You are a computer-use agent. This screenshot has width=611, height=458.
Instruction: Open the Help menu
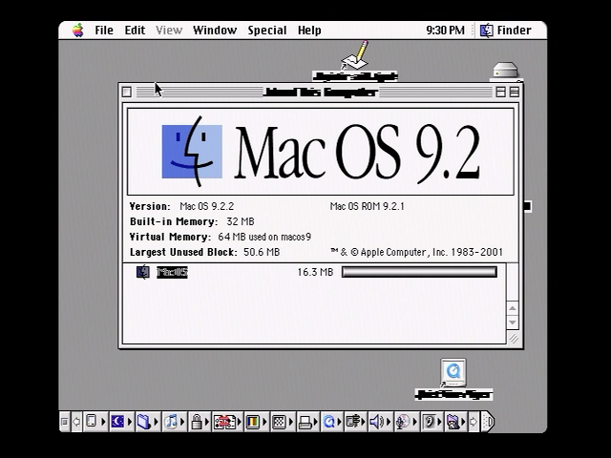tap(309, 31)
